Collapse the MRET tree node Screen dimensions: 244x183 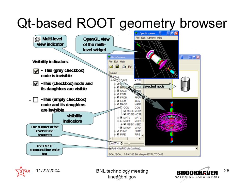[x=118, y=121]
